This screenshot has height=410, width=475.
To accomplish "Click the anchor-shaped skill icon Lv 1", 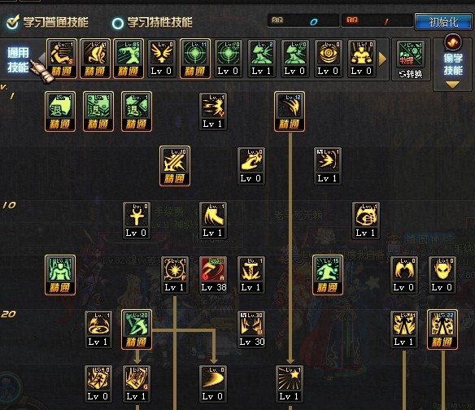I will pyautogui.click(x=251, y=275).
